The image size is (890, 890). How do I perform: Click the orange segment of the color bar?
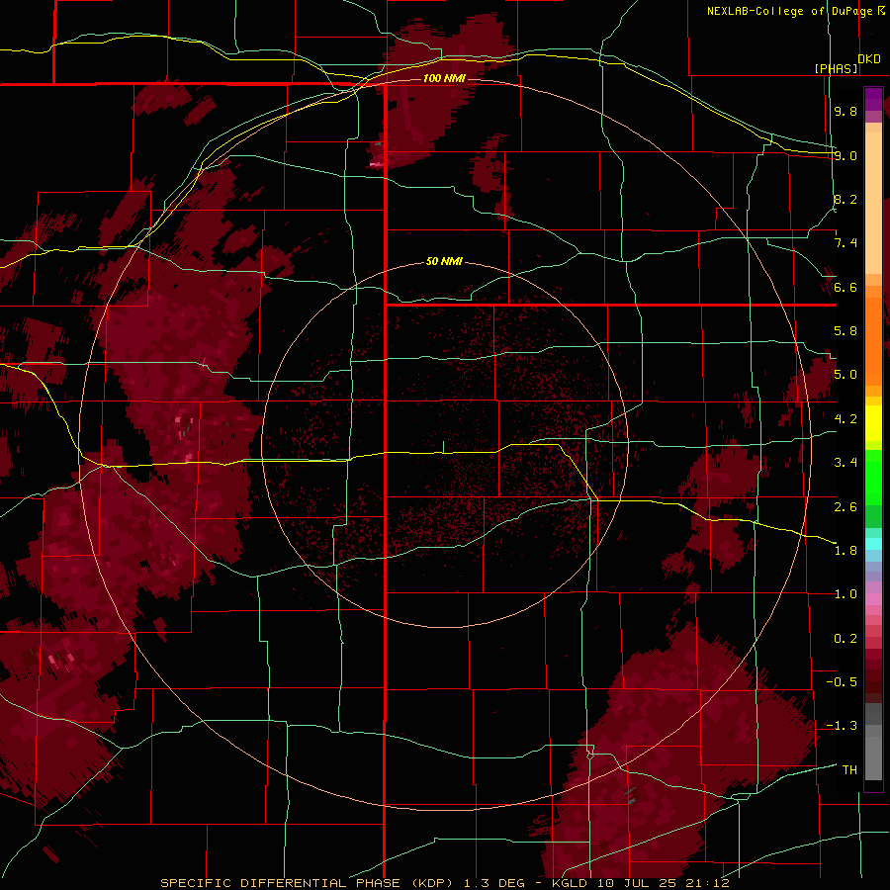click(x=873, y=340)
